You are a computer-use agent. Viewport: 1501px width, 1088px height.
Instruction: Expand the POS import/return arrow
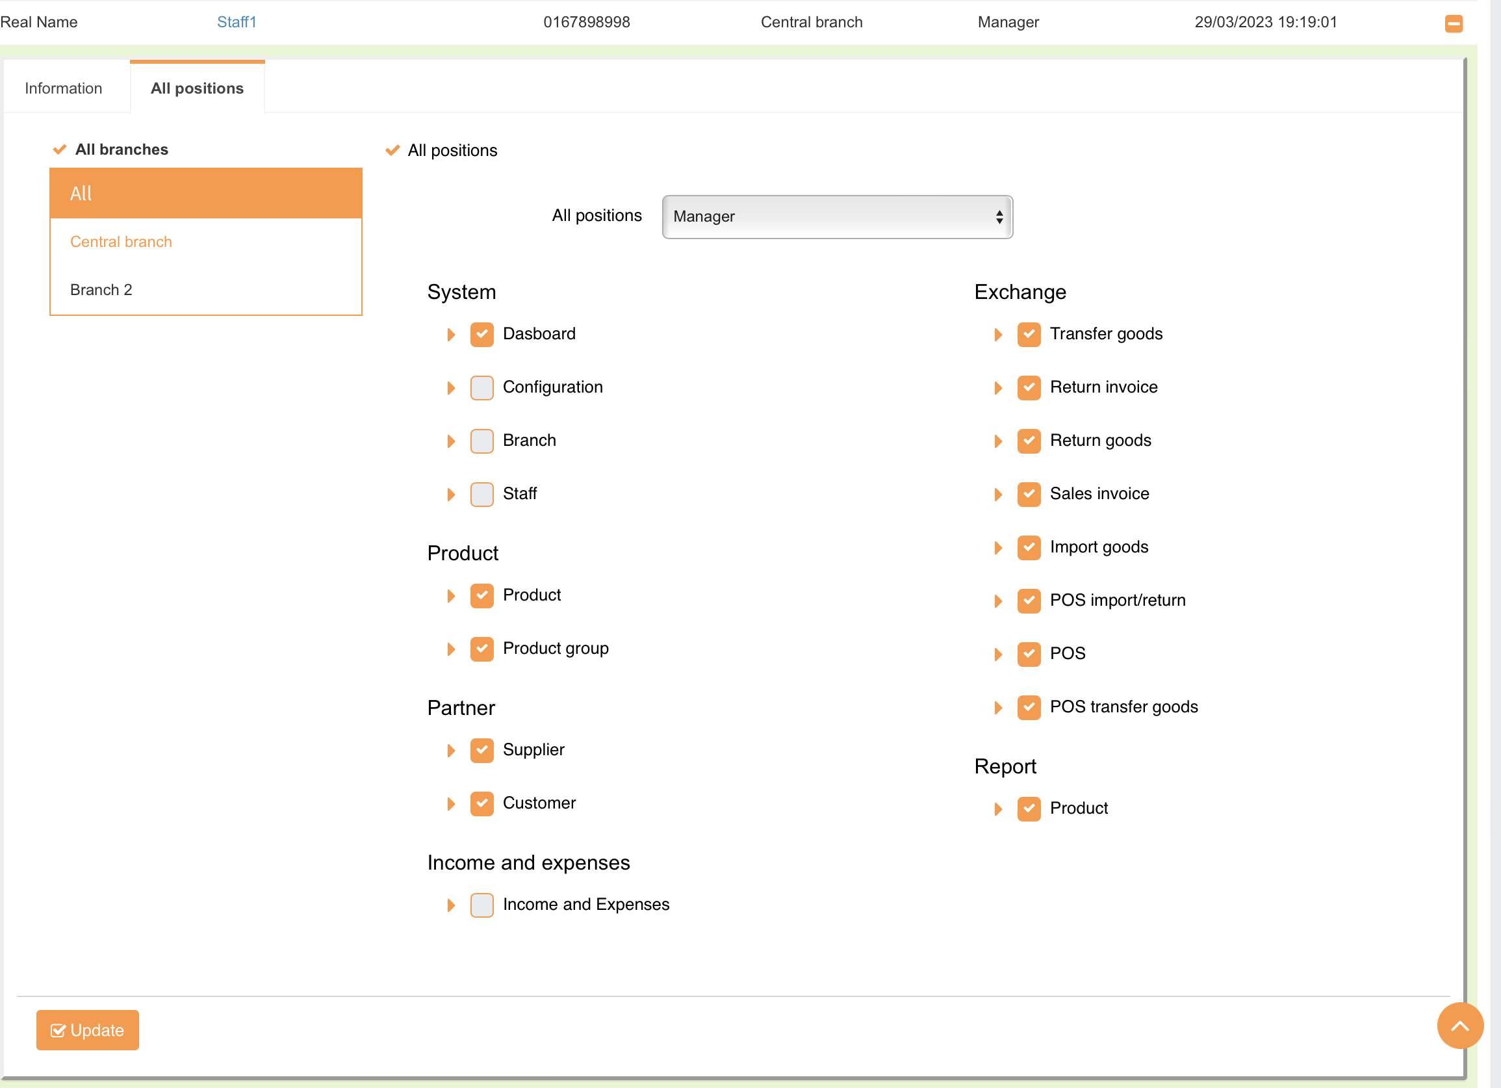(998, 601)
